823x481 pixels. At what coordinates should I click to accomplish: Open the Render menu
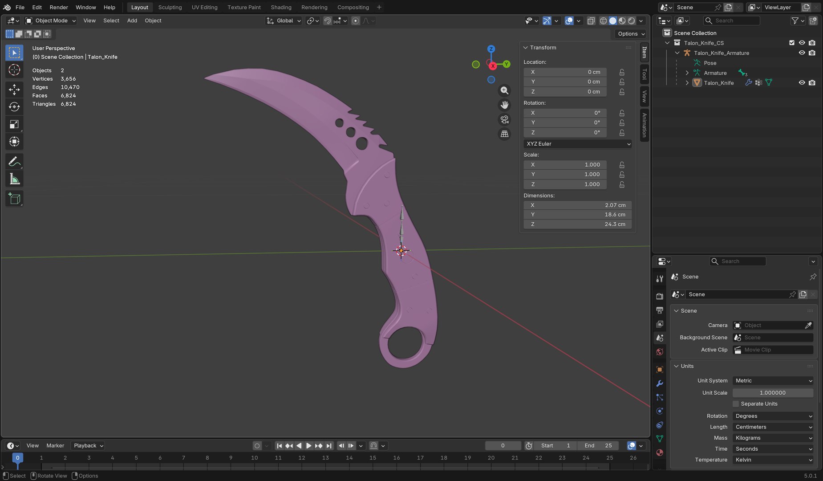coord(59,7)
